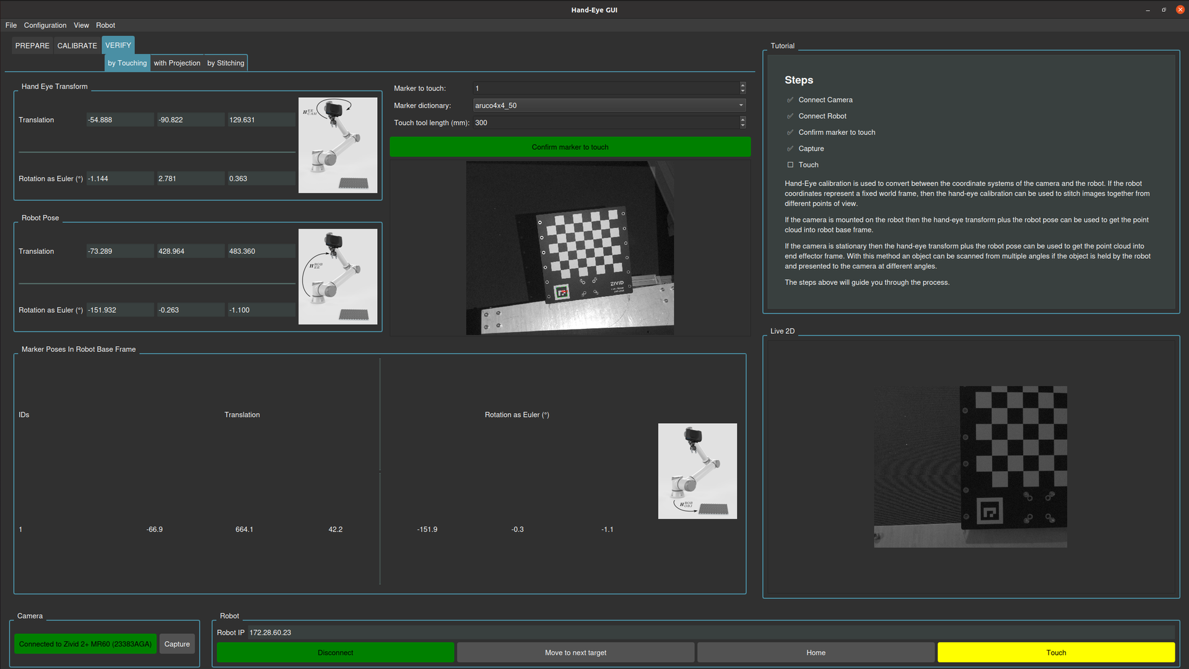Screen dimensions: 1189x669
Task: Click the Connect Robot step checkmark
Action: point(790,116)
